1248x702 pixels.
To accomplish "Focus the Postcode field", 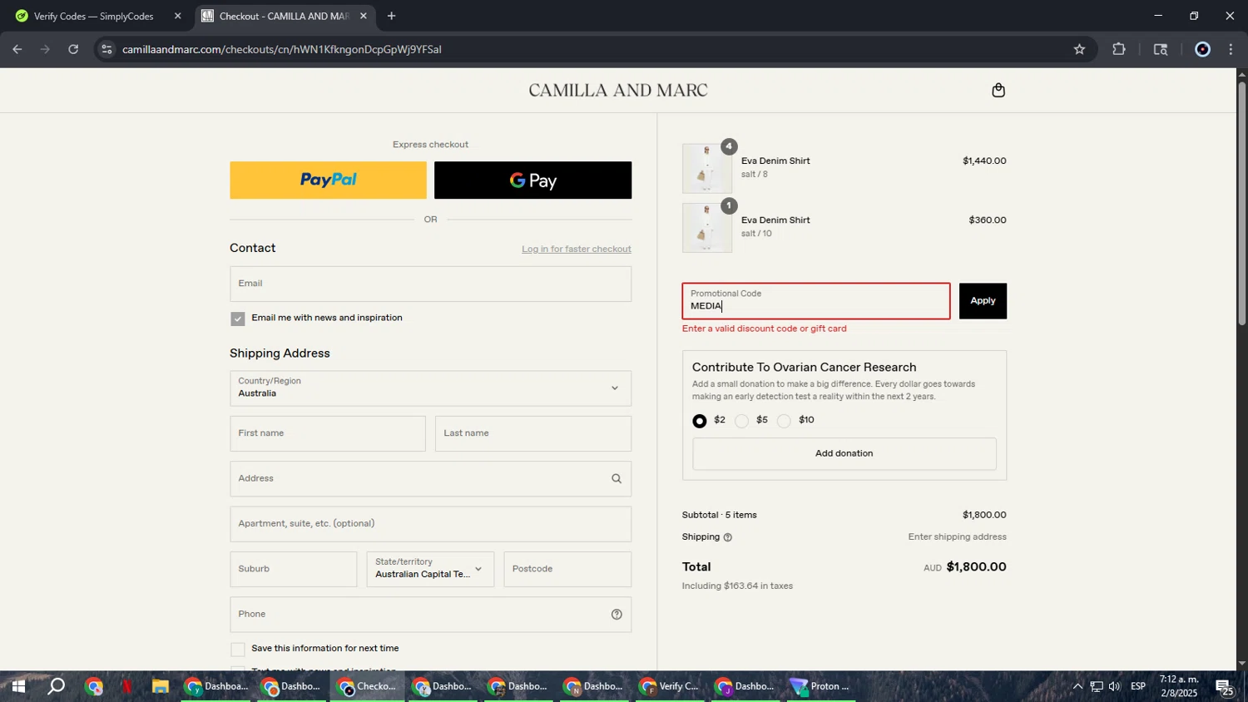I will point(567,569).
